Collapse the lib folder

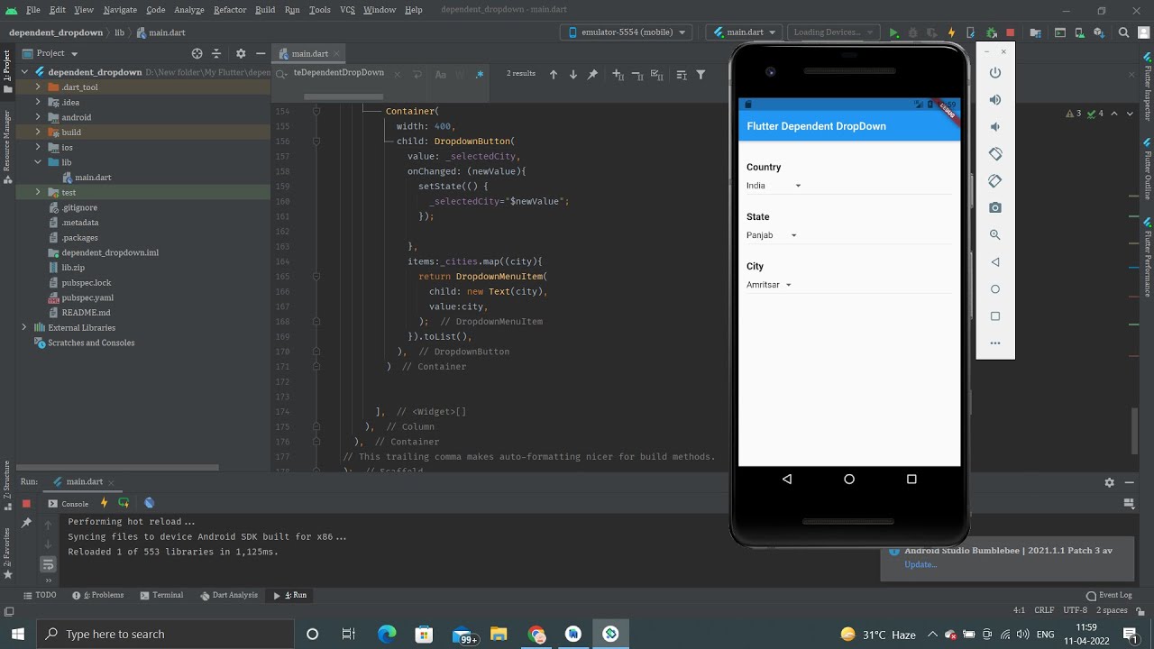(38, 162)
